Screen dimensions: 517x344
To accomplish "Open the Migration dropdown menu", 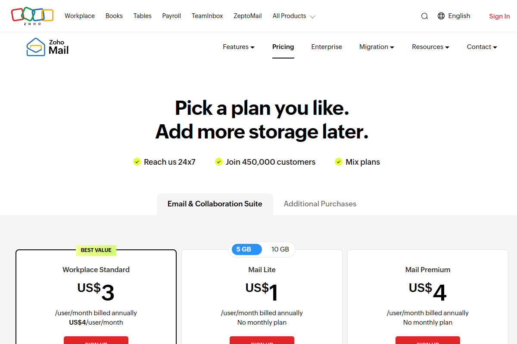I will [x=376, y=47].
